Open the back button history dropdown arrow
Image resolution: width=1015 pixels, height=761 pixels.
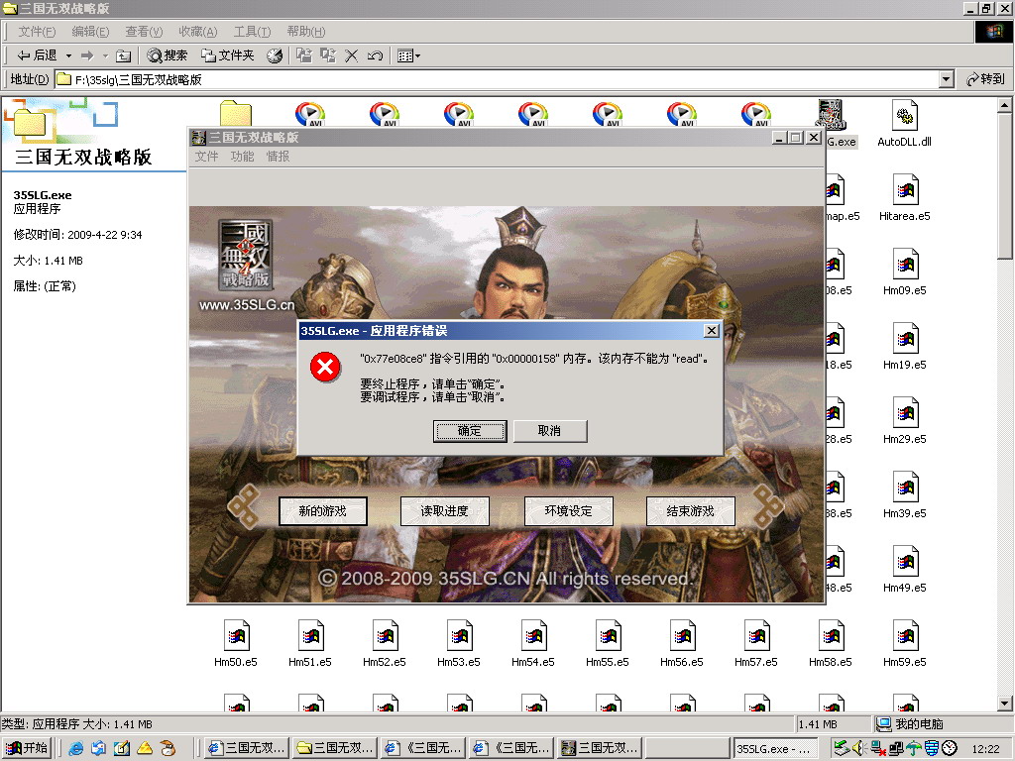68,55
